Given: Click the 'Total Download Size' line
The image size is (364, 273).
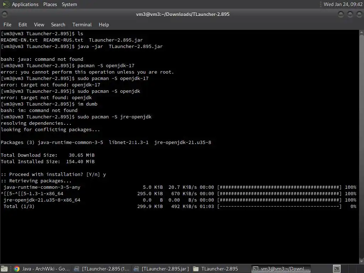Looking at the screenshot, I should (x=48, y=155).
